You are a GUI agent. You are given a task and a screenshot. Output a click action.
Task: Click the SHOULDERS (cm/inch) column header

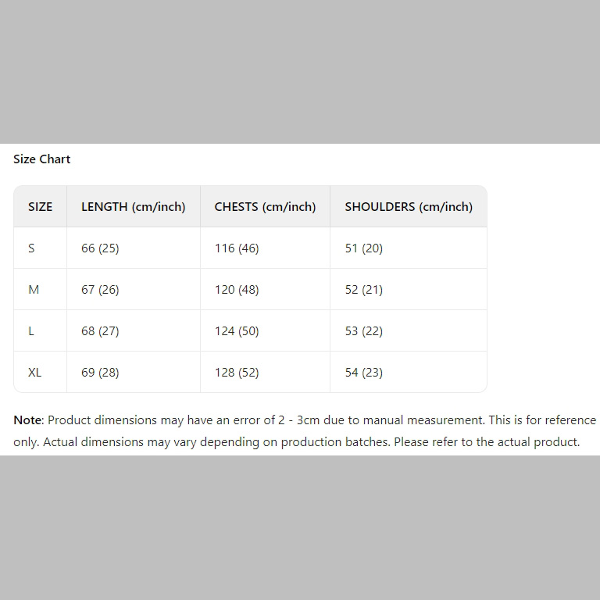click(409, 207)
